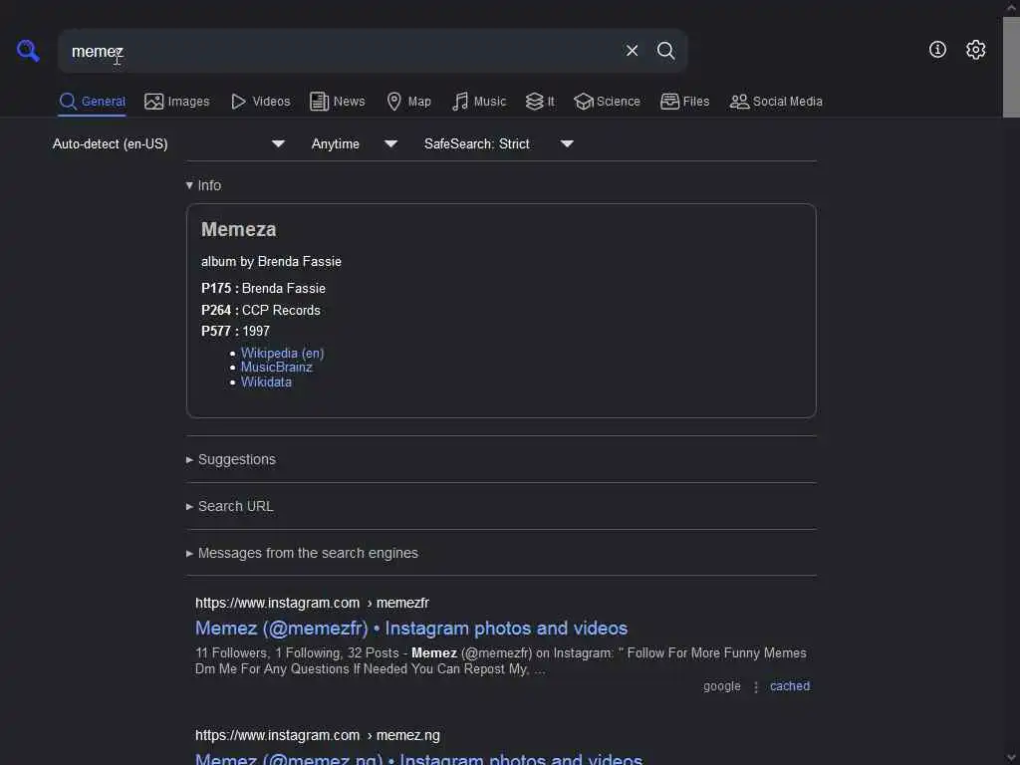Switch to the Images tab
The width and height of the screenshot is (1020, 765).
click(x=177, y=102)
